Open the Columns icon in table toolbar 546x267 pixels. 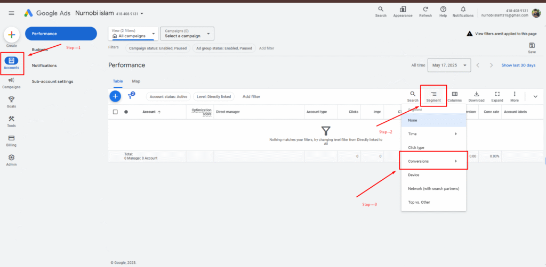454,95
